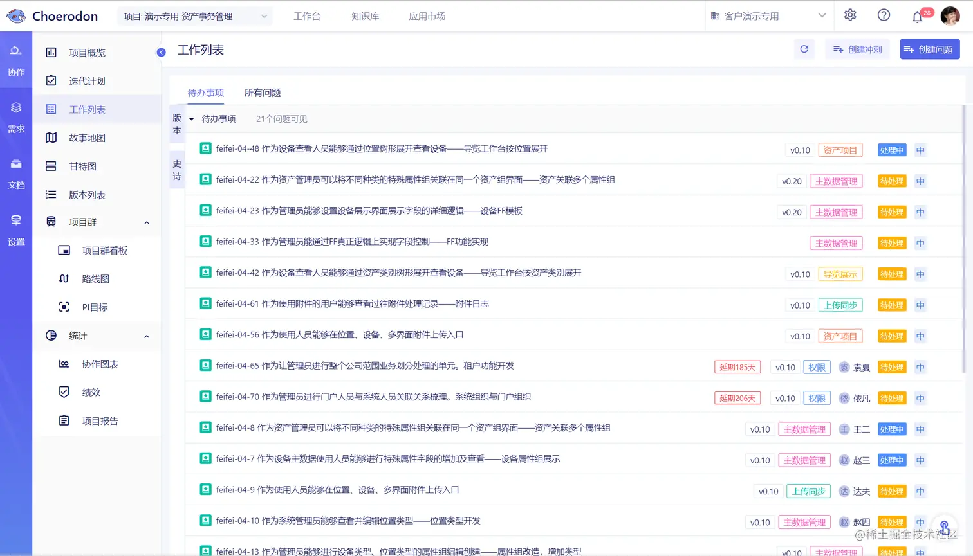
Task: Click the 项目概览 menu icon
Action: tap(51, 53)
